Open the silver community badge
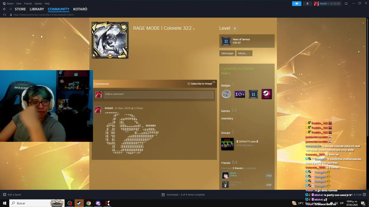Image resolution: width=369 pixels, height=207 pixels. (x=226, y=94)
